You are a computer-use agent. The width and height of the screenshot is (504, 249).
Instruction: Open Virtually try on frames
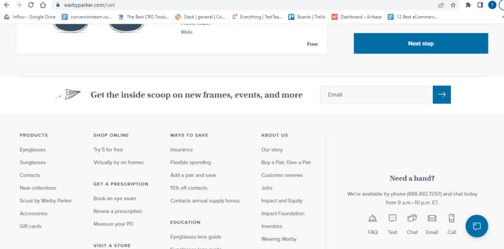click(119, 163)
